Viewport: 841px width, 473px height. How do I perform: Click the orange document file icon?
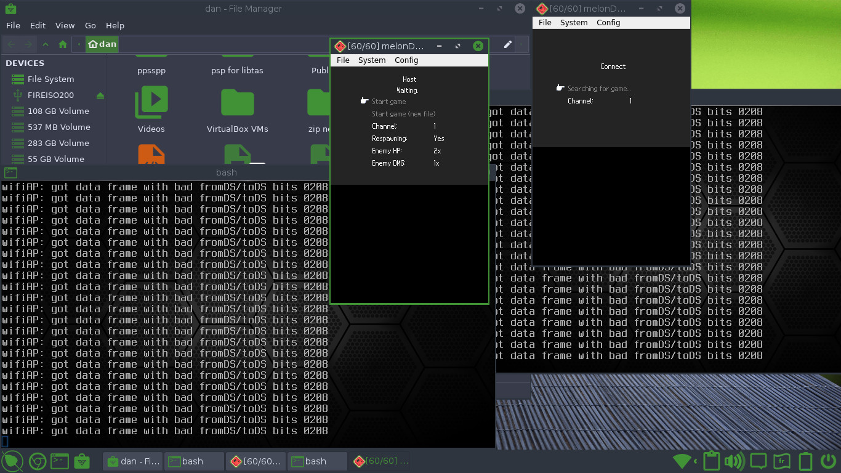coord(151,154)
